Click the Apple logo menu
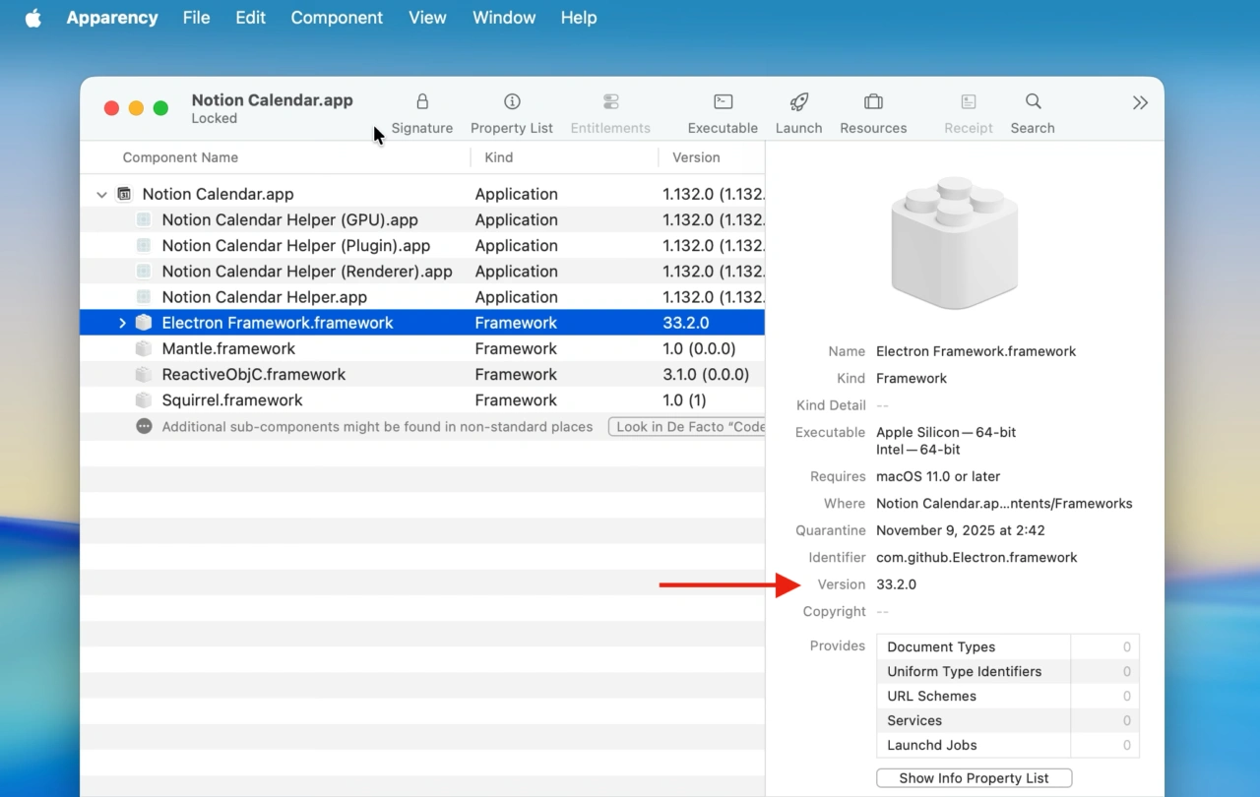Screen dimensions: 1260x797 [33, 18]
